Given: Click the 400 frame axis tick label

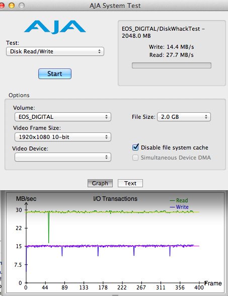Looking at the screenshot, I should 199,287.
